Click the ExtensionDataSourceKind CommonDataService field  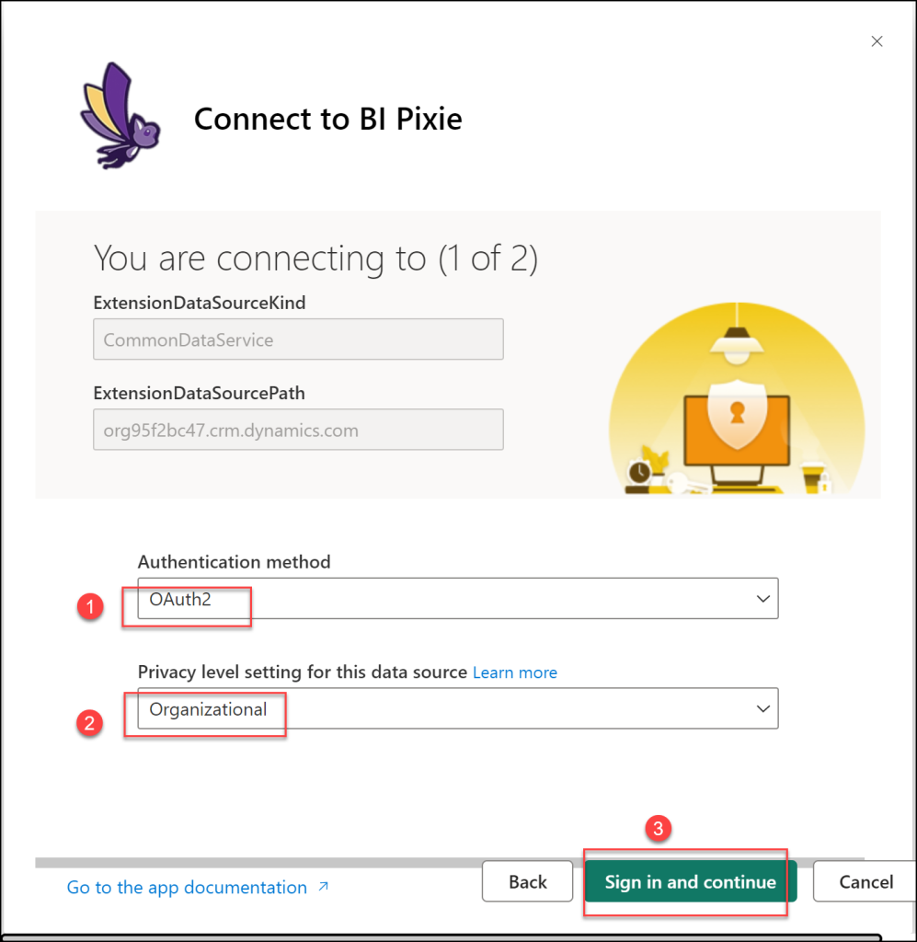[298, 339]
